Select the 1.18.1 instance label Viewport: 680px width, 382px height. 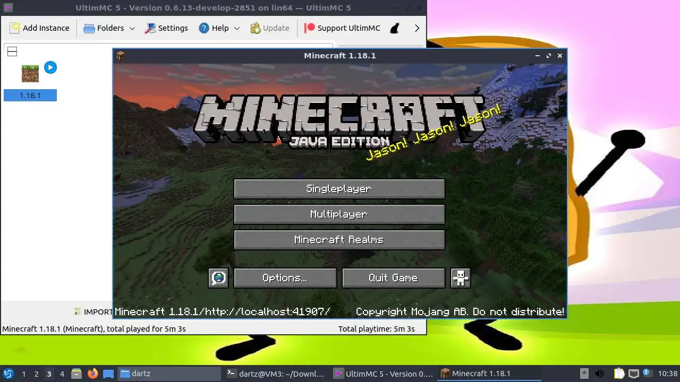[30, 95]
